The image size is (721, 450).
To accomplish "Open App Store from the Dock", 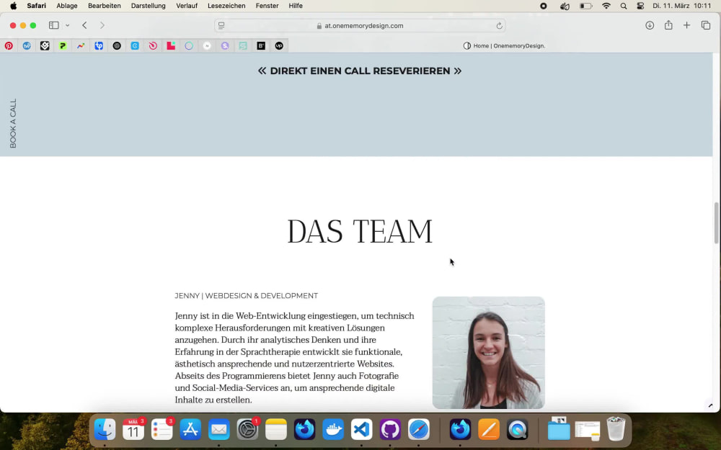I will [x=190, y=430].
